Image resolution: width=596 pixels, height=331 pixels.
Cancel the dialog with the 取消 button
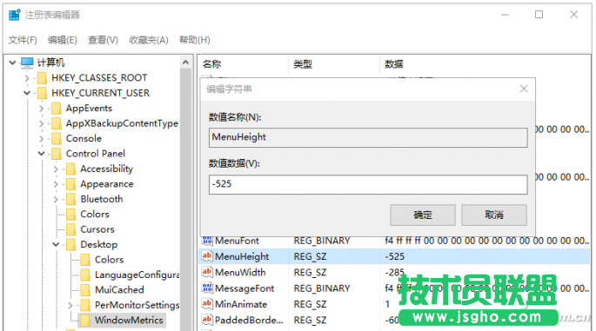[x=494, y=215]
